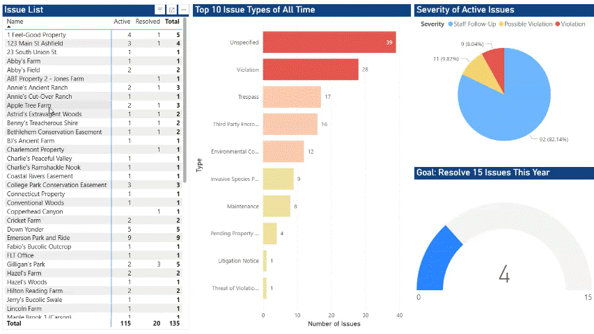Select 'FLT Office' row
Screen dimensions: 594x334
pyautogui.click(x=93, y=255)
